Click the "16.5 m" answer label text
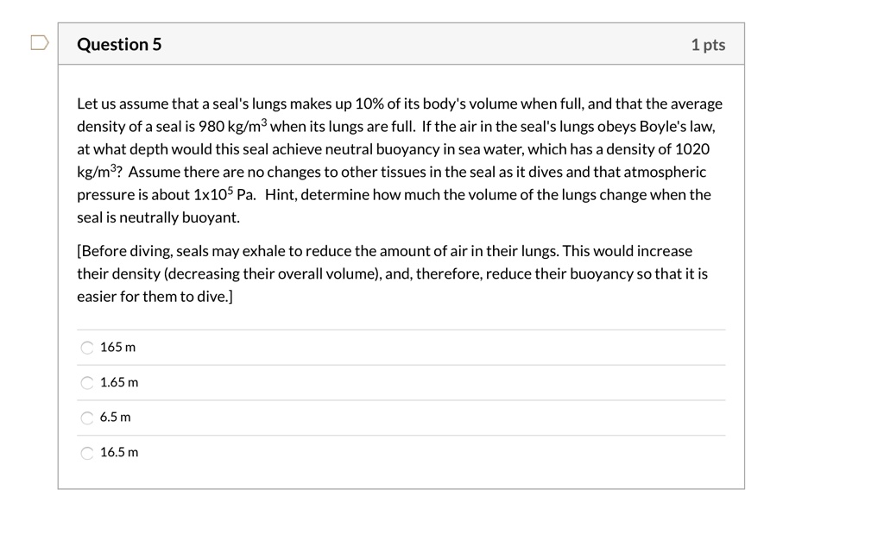 (x=119, y=452)
